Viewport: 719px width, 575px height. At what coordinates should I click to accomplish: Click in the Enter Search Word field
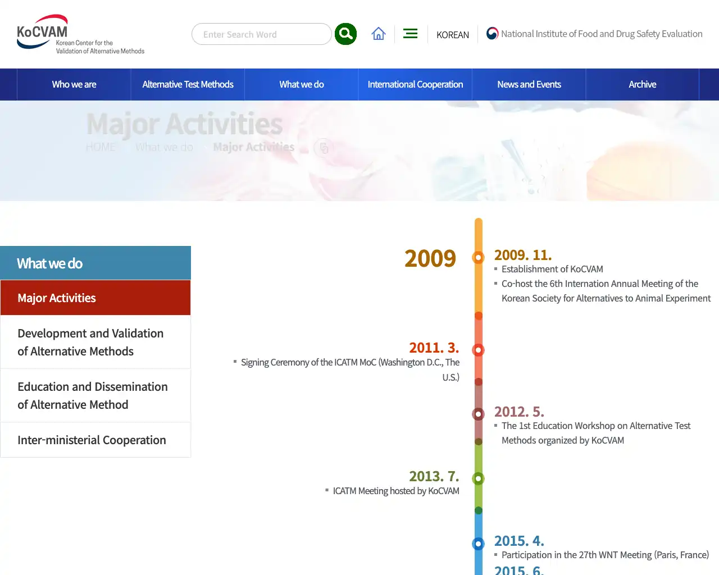tap(261, 34)
